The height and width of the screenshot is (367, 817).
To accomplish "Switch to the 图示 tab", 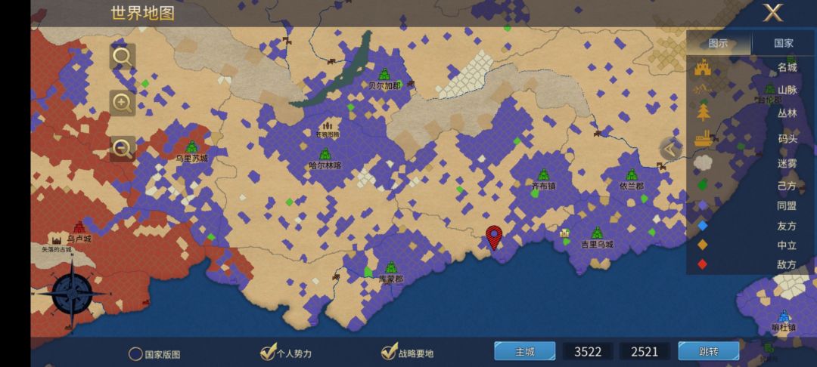I will tap(718, 43).
